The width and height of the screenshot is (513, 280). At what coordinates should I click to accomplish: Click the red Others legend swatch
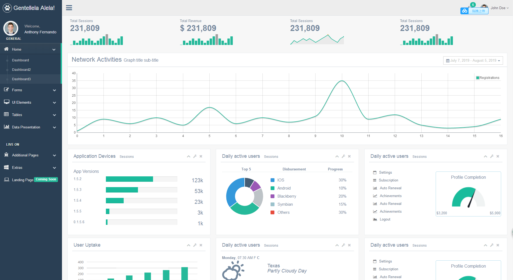point(272,212)
